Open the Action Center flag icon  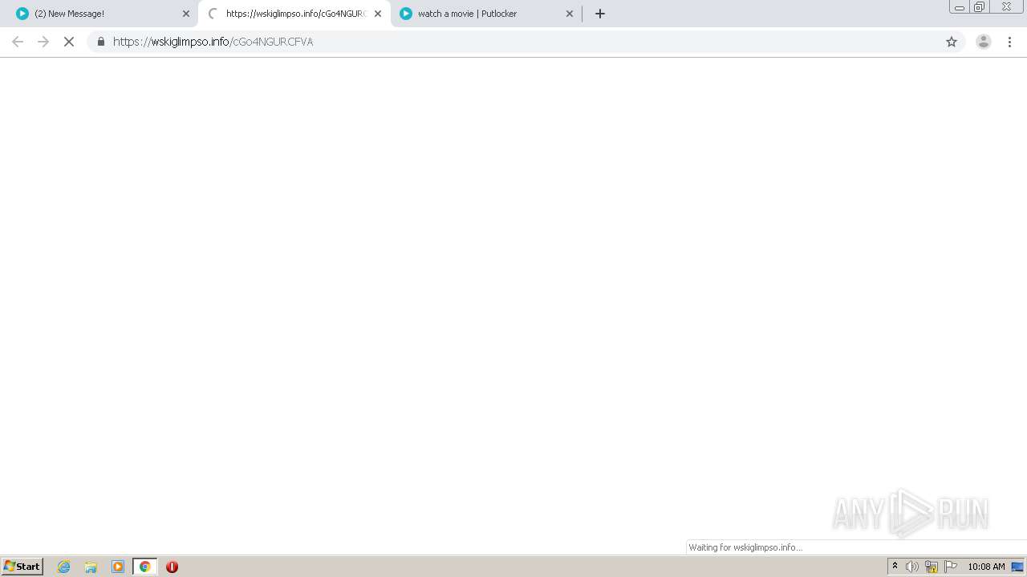coord(951,567)
